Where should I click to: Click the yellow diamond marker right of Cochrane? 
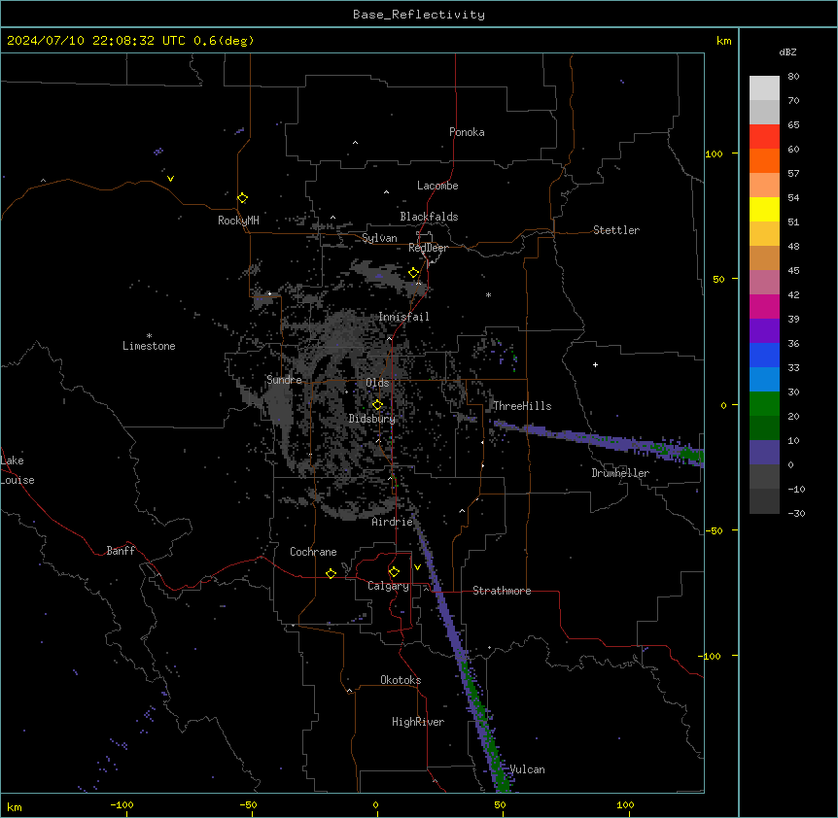(x=331, y=573)
